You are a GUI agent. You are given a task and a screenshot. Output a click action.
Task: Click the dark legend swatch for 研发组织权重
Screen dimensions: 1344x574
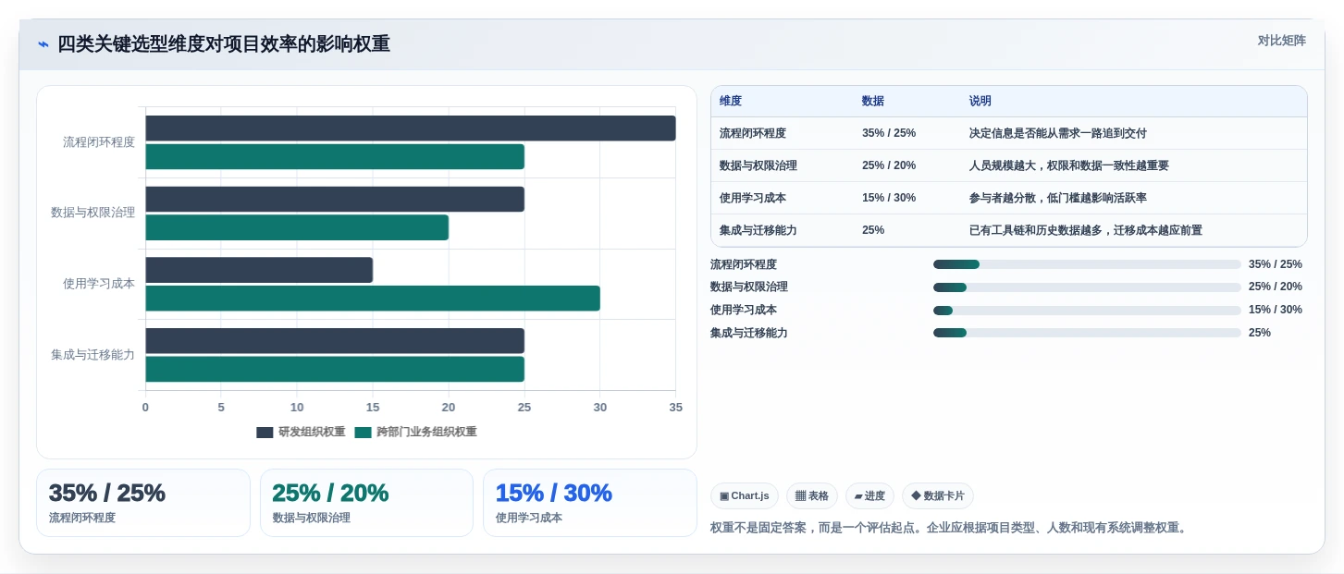pyautogui.click(x=265, y=433)
